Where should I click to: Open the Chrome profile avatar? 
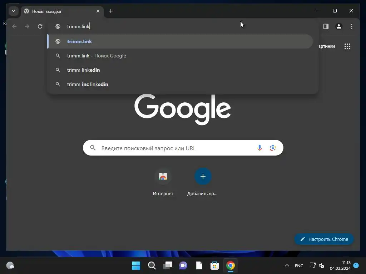point(339,26)
